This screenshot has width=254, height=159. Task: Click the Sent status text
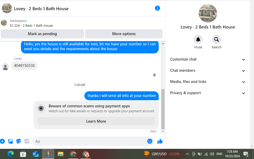[153, 131]
